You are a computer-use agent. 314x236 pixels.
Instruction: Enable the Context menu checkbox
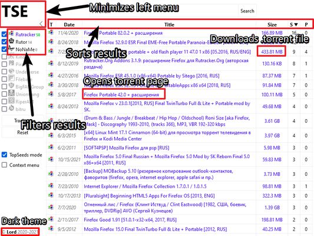point(4,165)
